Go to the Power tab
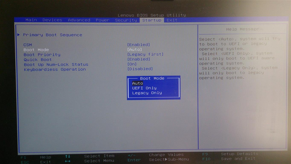The image size is (291, 164). pyautogui.click(x=103, y=20)
